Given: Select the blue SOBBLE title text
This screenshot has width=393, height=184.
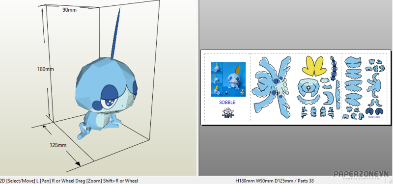Looking at the screenshot, I should pyautogui.click(x=227, y=103).
